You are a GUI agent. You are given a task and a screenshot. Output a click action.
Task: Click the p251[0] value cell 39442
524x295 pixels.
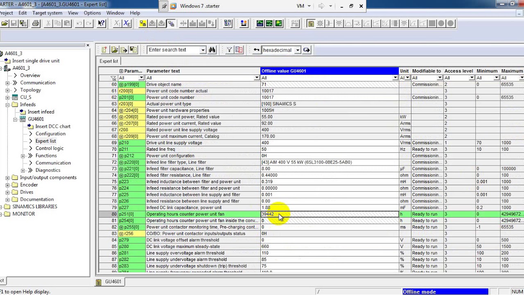pyautogui.click(x=330, y=214)
